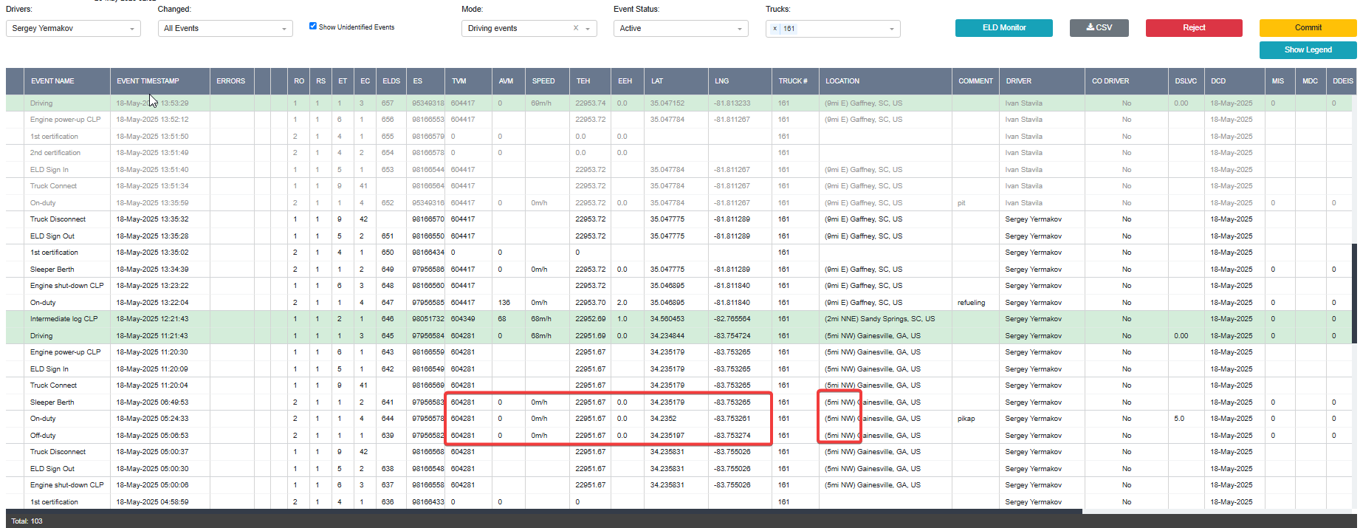This screenshot has height=528, width=1360.
Task: Open the Trucks dropdown arrow
Action: 891,29
